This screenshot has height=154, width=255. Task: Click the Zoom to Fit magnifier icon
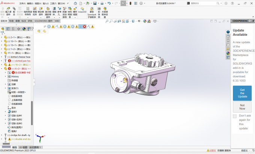click(107, 21)
